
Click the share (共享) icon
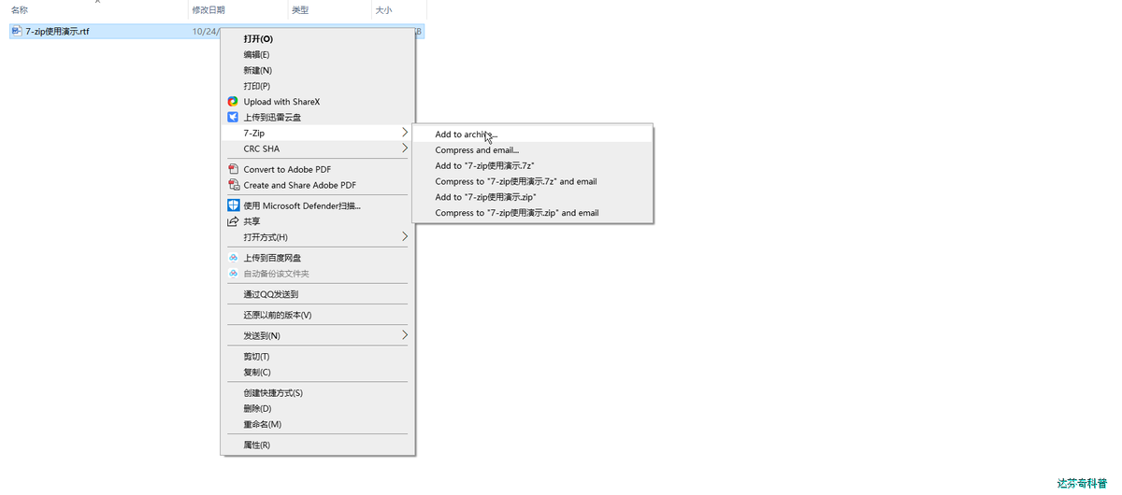click(234, 221)
